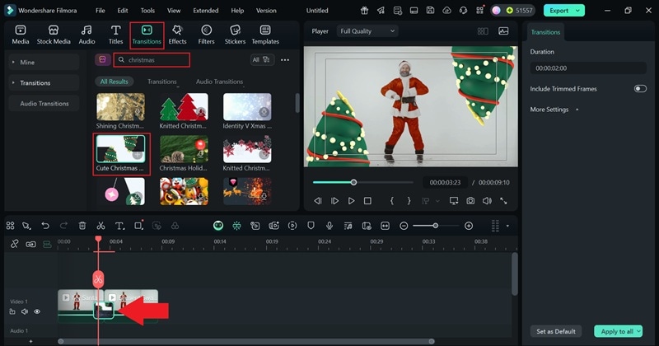The image size is (659, 346).
Task: Select the crop tool in timeline toolbar
Action: click(138, 226)
